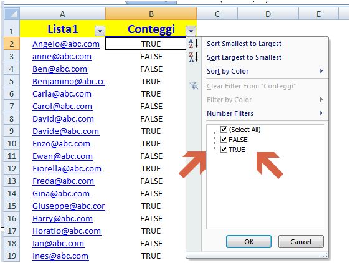Select row 10 header
This screenshot has height=263, width=350.
12,144
